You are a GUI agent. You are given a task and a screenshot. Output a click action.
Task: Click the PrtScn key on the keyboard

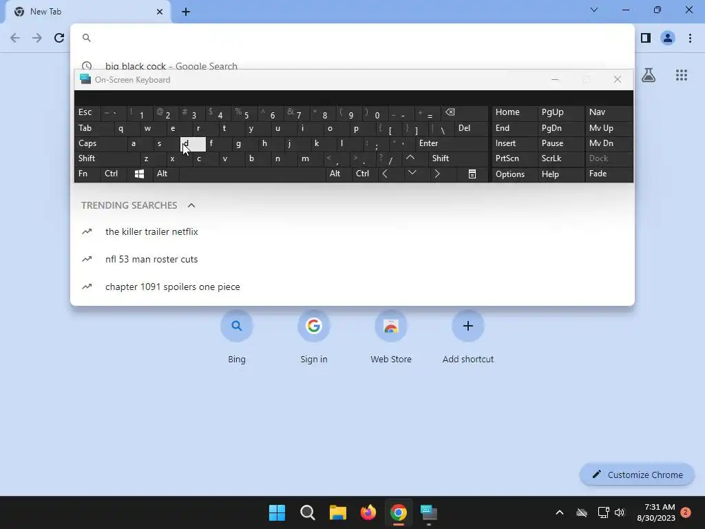[x=515, y=158]
